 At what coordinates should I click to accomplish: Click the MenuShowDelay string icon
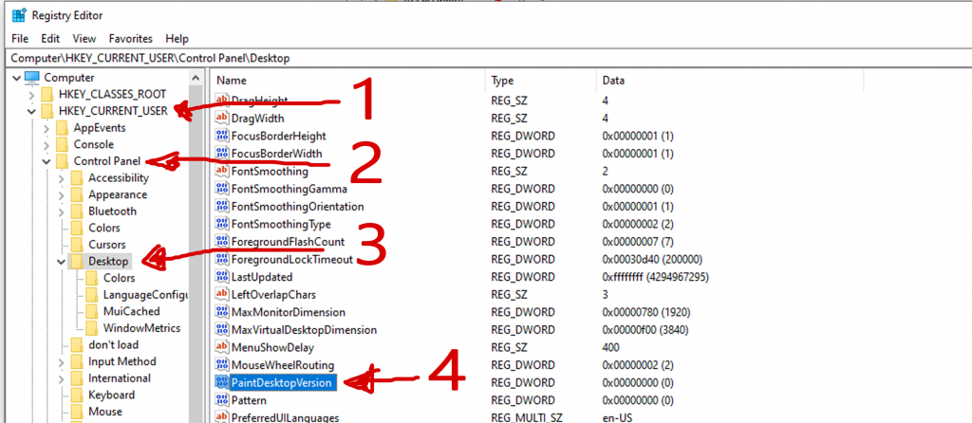(221, 347)
